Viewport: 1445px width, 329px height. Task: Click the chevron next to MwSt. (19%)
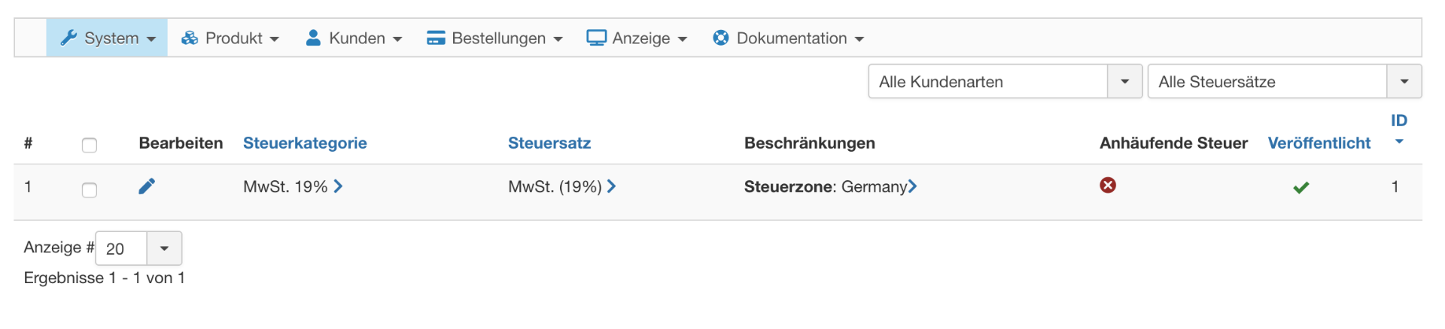[x=611, y=186]
